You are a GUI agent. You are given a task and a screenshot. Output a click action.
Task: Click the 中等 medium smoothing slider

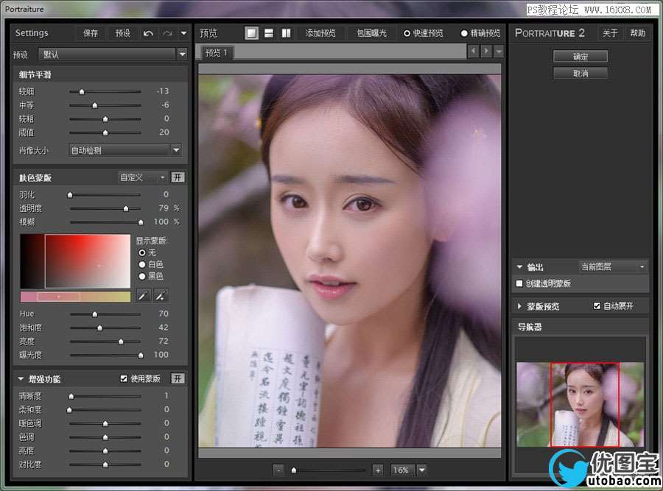pos(95,106)
